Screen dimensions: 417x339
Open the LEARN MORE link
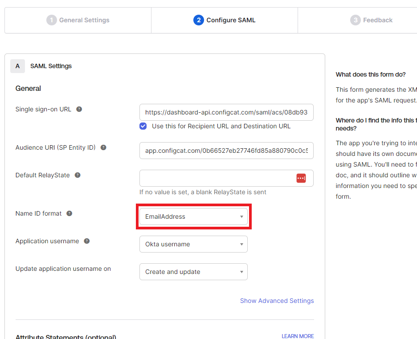298,336
